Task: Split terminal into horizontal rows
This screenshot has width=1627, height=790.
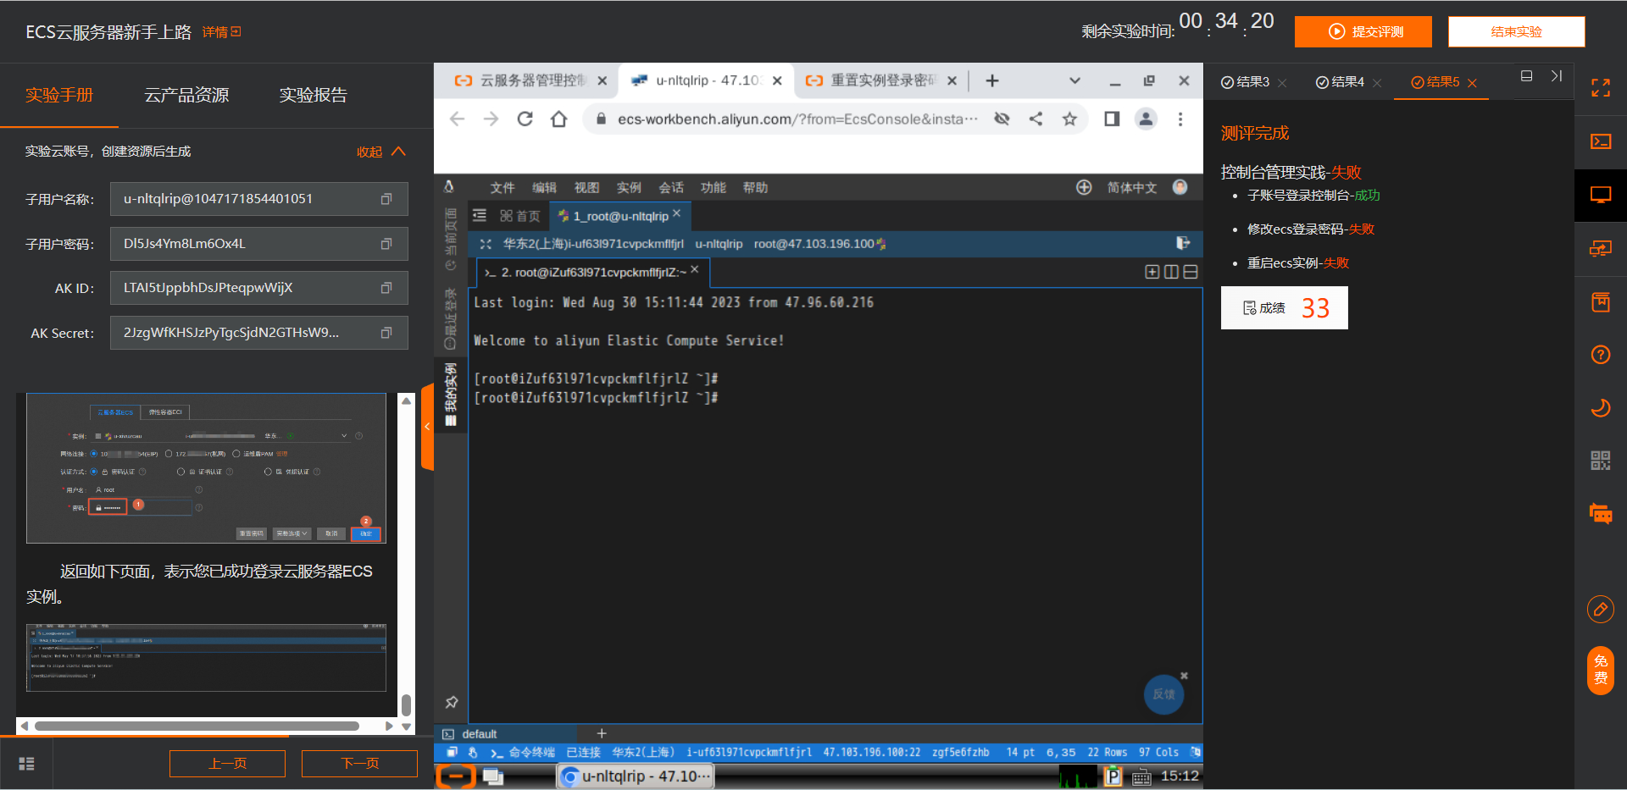Action: pos(1191,272)
